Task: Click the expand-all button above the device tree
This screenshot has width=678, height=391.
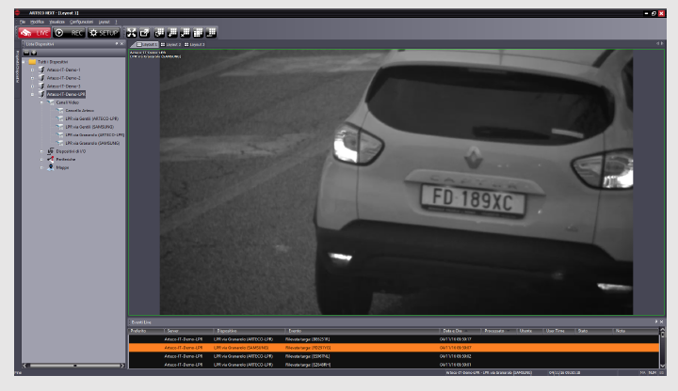Action: (x=34, y=53)
